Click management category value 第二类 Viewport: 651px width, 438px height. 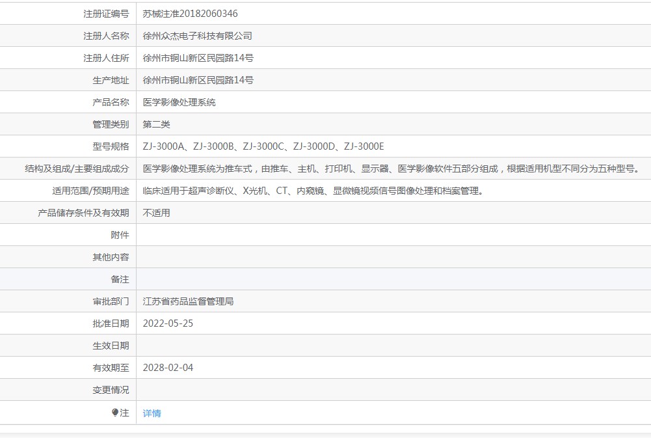(156, 124)
